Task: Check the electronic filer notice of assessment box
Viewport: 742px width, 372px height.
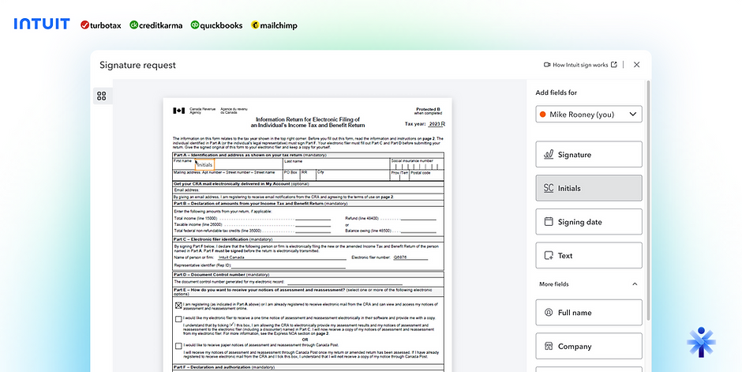Action: [178, 319]
